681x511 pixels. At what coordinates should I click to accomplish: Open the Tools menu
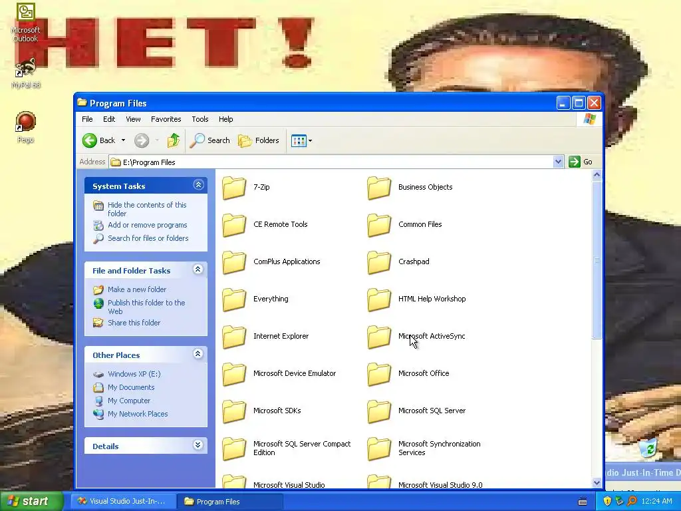click(x=200, y=119)
